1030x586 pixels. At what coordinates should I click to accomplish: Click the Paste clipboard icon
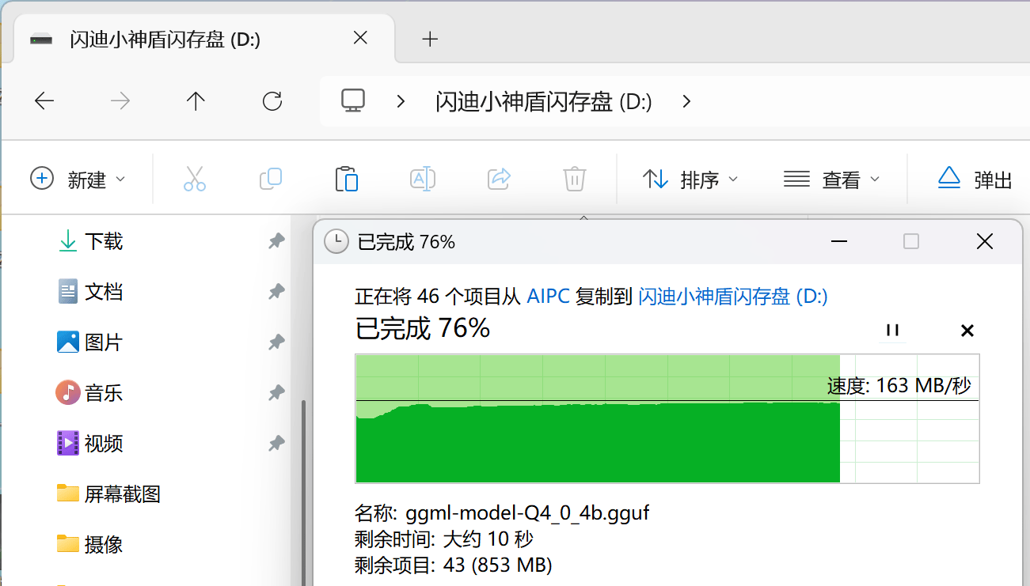(x=346, y=180)
